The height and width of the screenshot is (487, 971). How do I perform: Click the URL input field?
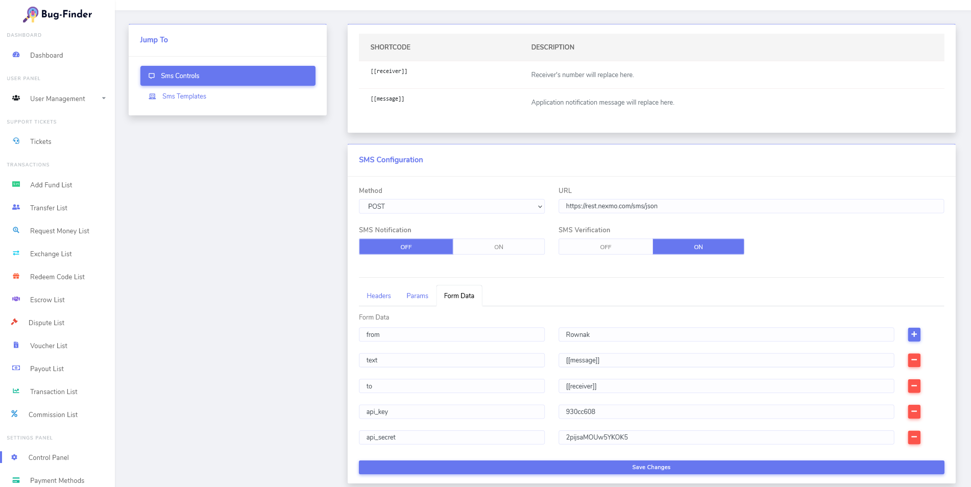tap(750, 206)
